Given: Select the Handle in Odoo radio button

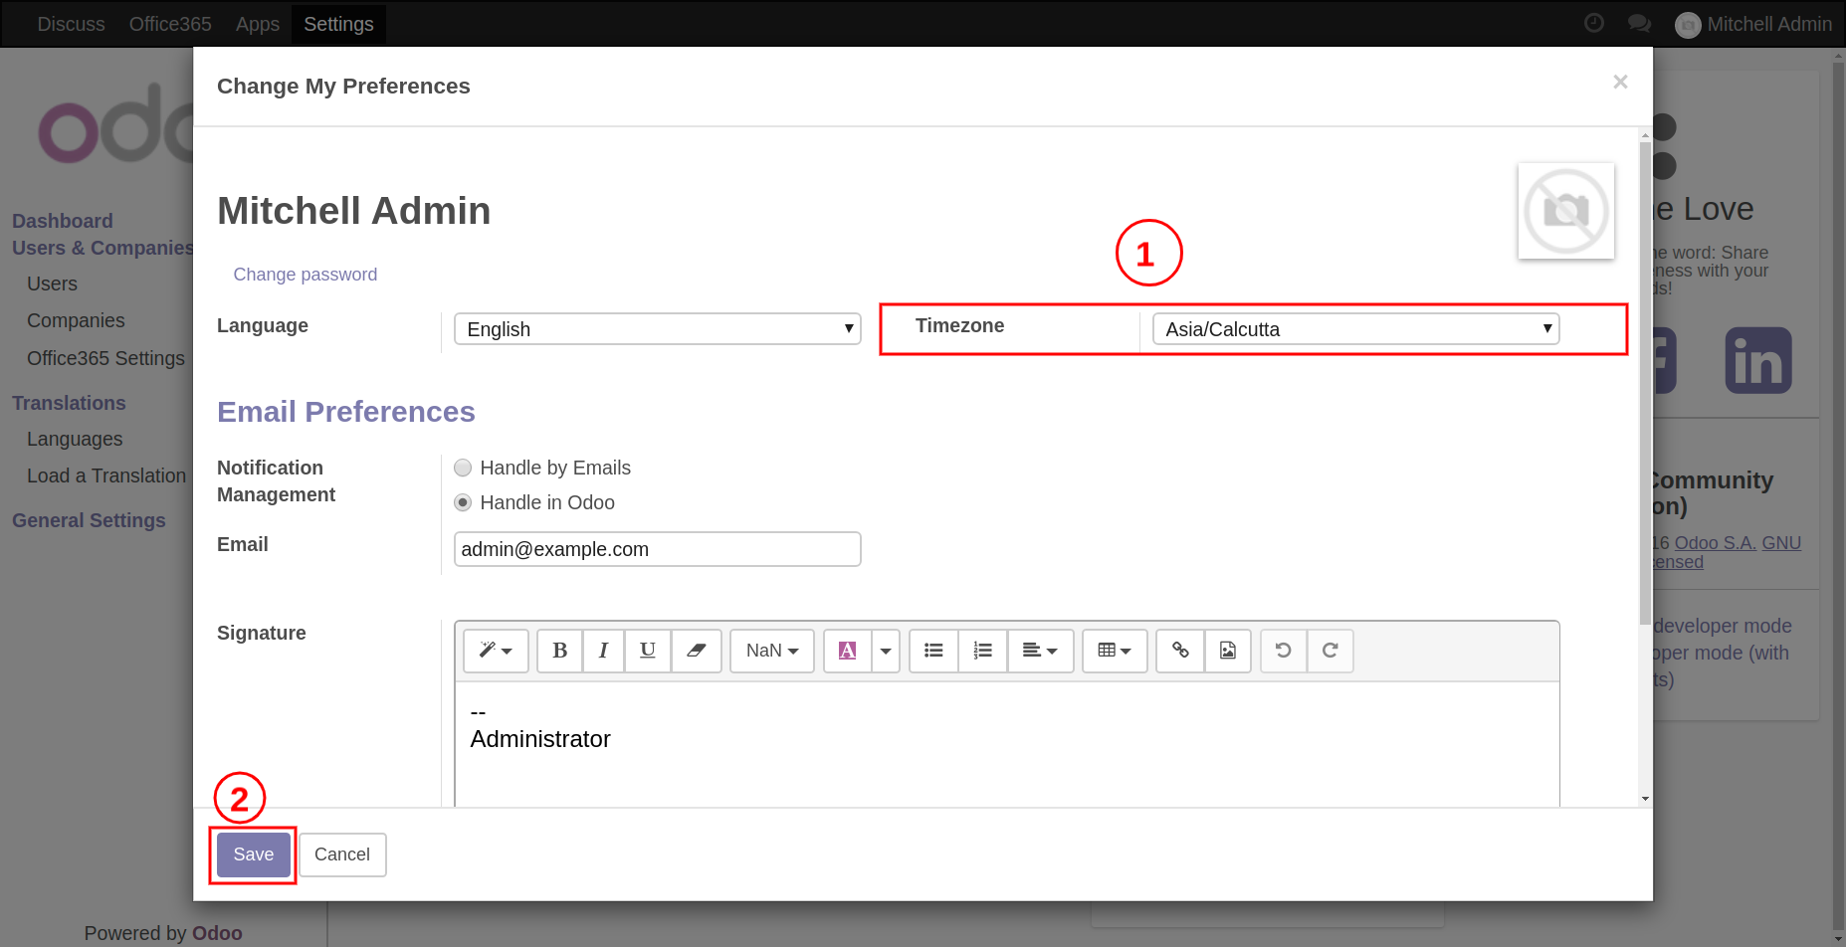Looking at the screenshot, I should 463,502.
